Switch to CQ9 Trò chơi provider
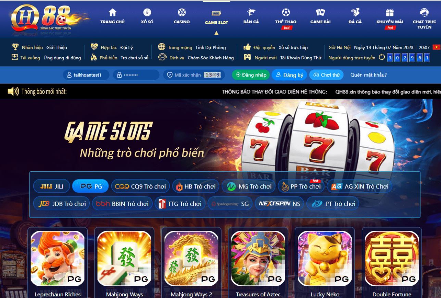This screenshot has height=298, width=441. click(140, 186)
